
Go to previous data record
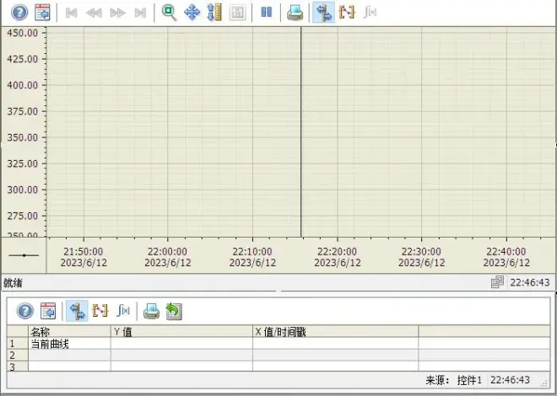[95, 13]
